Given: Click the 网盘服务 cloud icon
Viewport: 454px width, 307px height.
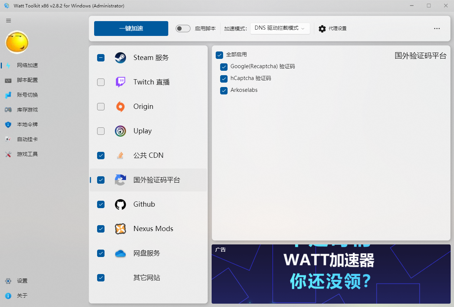Looking at the screenshot, I should 120,253.
